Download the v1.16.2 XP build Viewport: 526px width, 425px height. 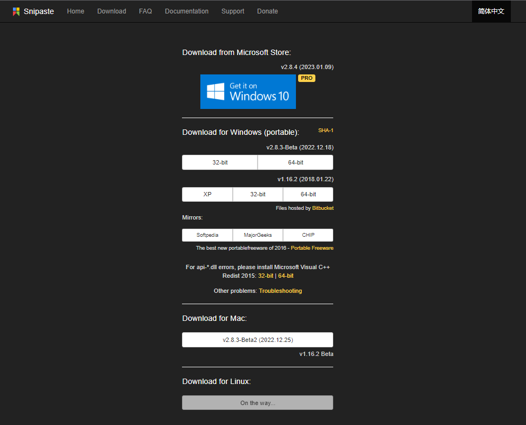click(x=207, y=194)
